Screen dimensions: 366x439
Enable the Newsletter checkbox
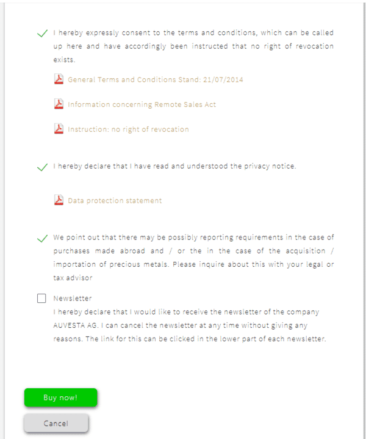(41, 299)
